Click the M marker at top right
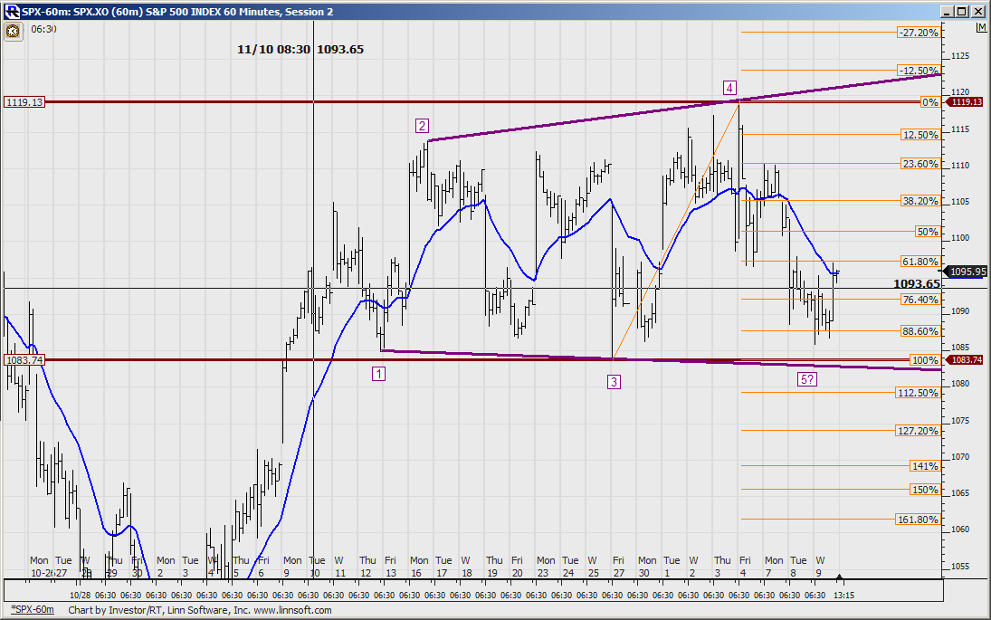This screenshot has width=991, height=620. 981,29
